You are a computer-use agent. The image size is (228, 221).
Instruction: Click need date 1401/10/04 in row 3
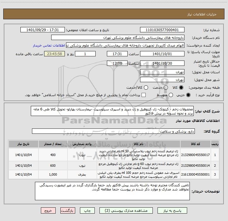(23, 174)
